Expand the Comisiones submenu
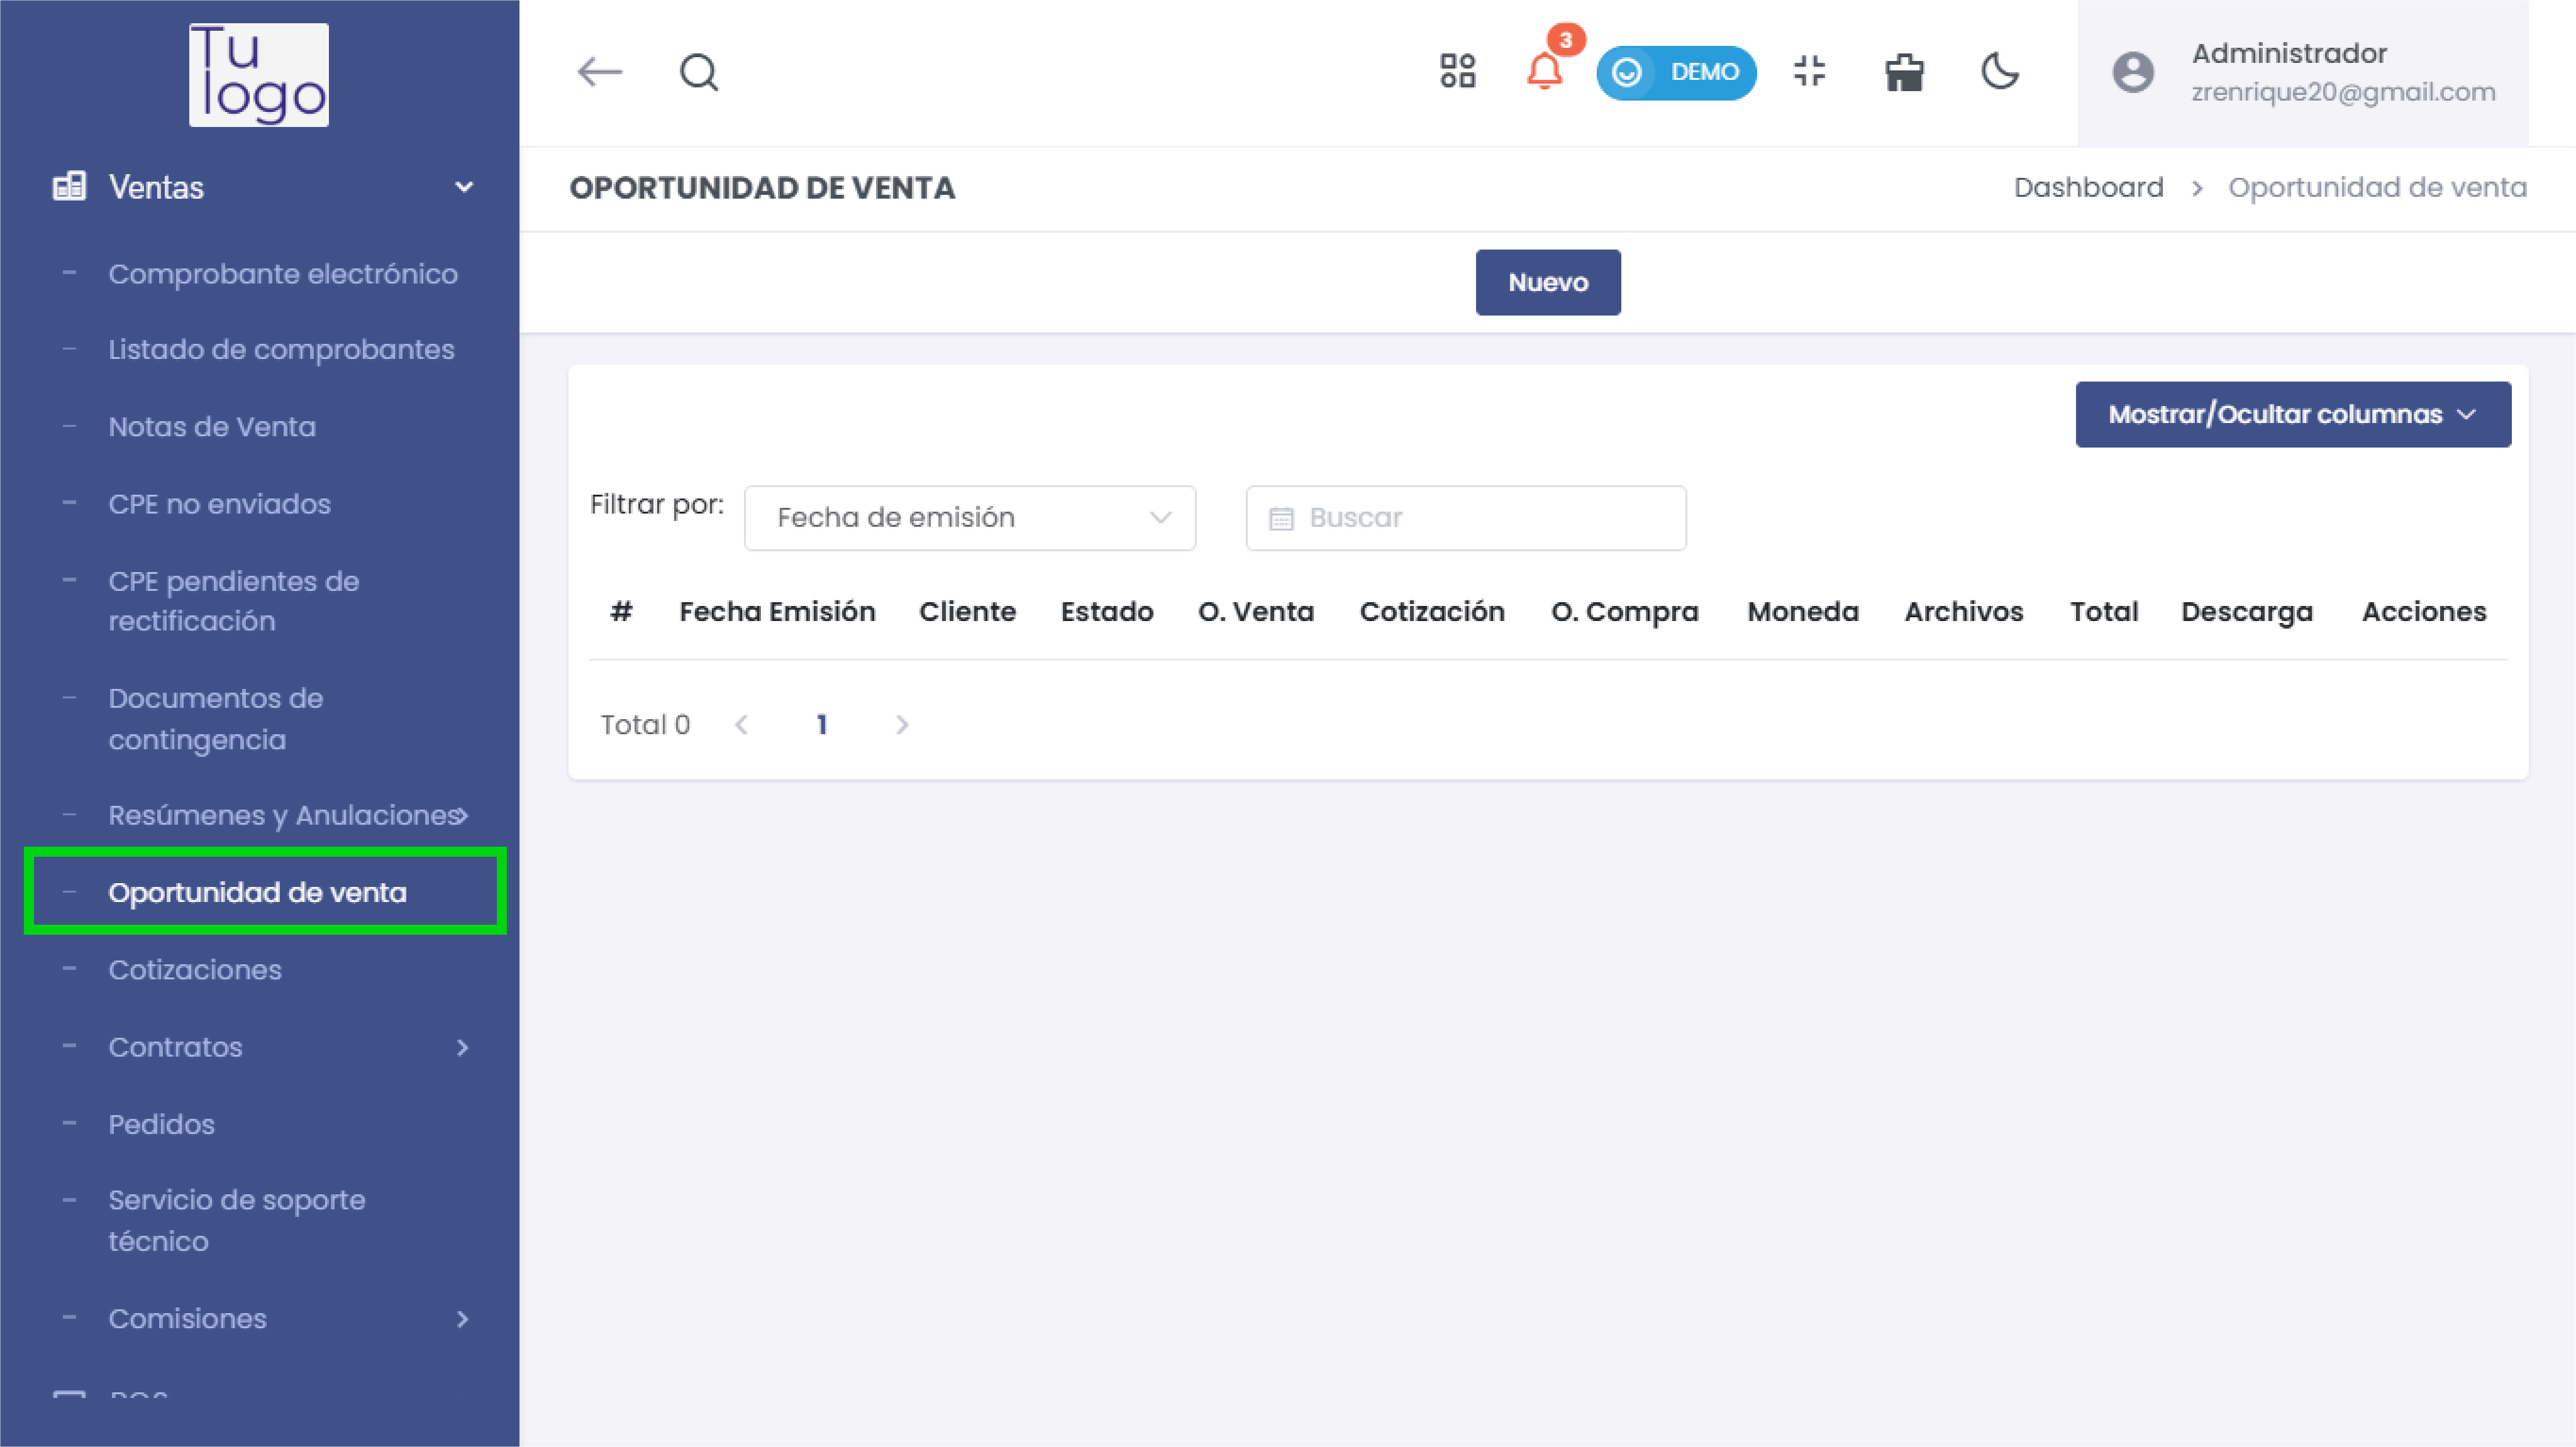2576x1447 pixels. (463, 1319)
